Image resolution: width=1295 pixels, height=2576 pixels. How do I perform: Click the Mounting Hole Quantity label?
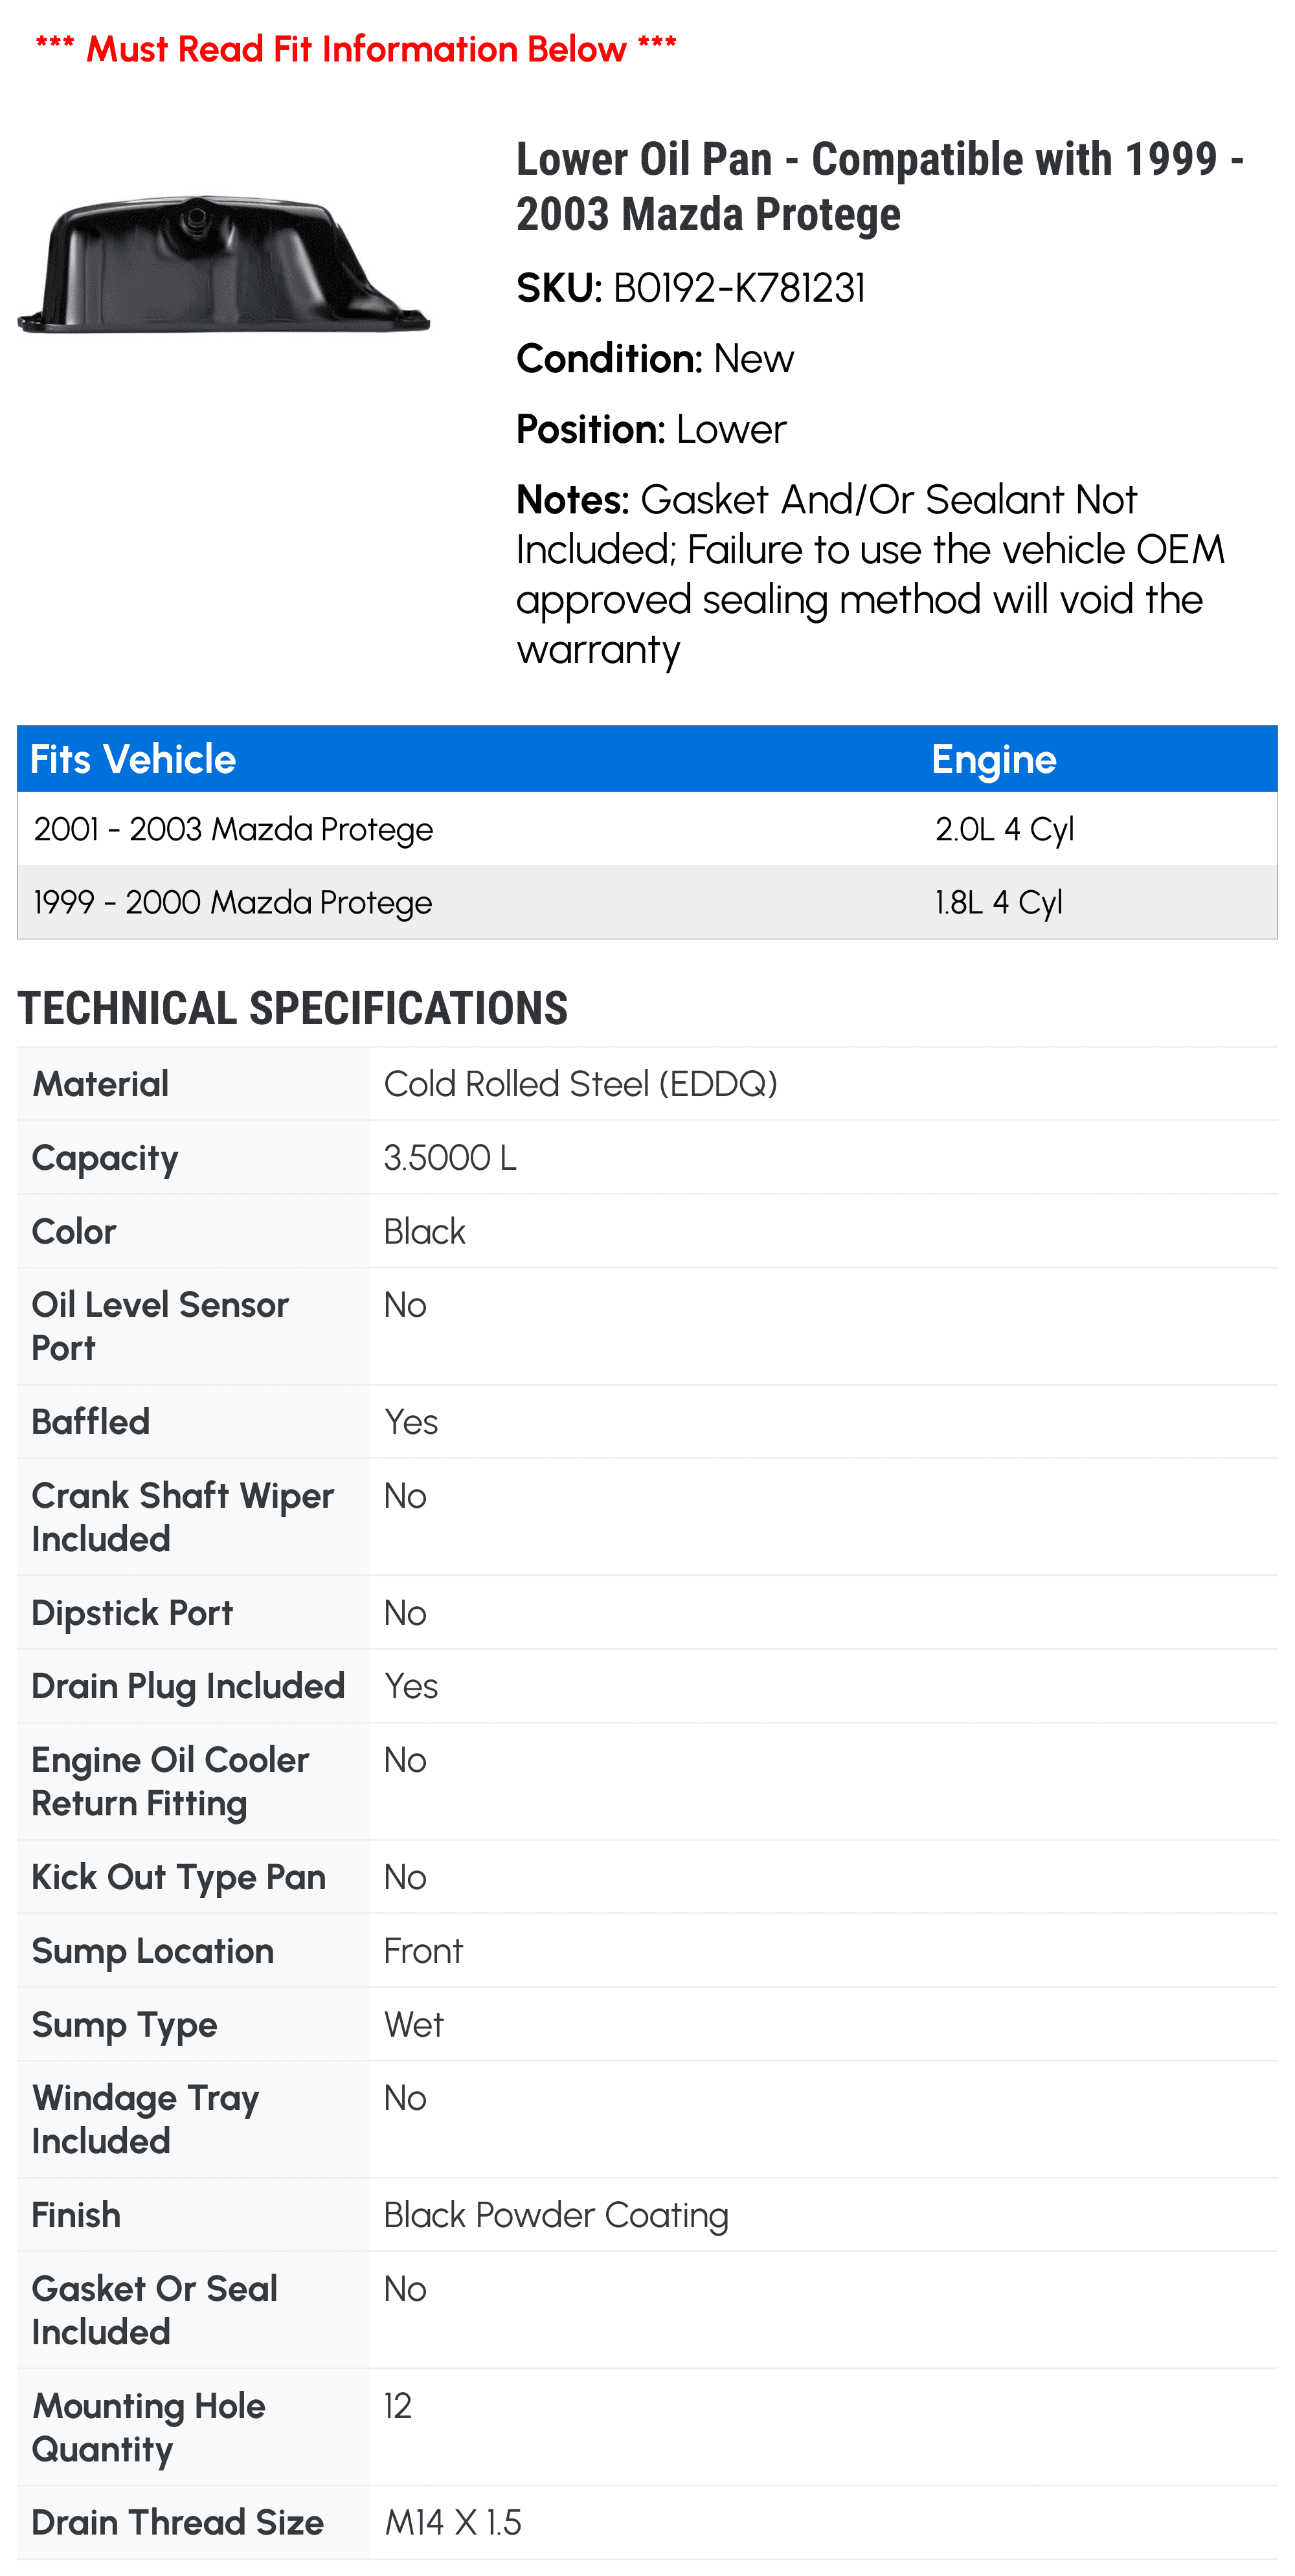pos(148,2427)
